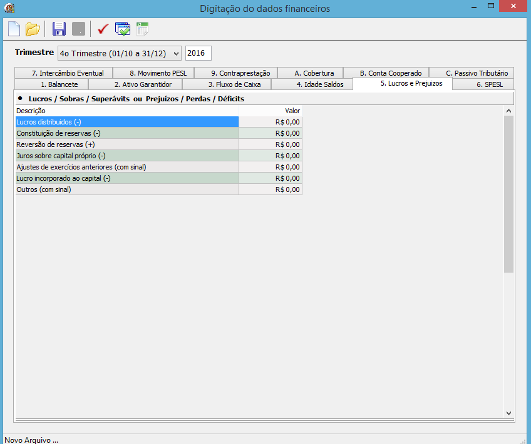Click value cell for Ajustes de exercícios anteriores
Image resolution: width=531 pixels, height=444 pixels.
pyautogui.click(x=271, y=167)
